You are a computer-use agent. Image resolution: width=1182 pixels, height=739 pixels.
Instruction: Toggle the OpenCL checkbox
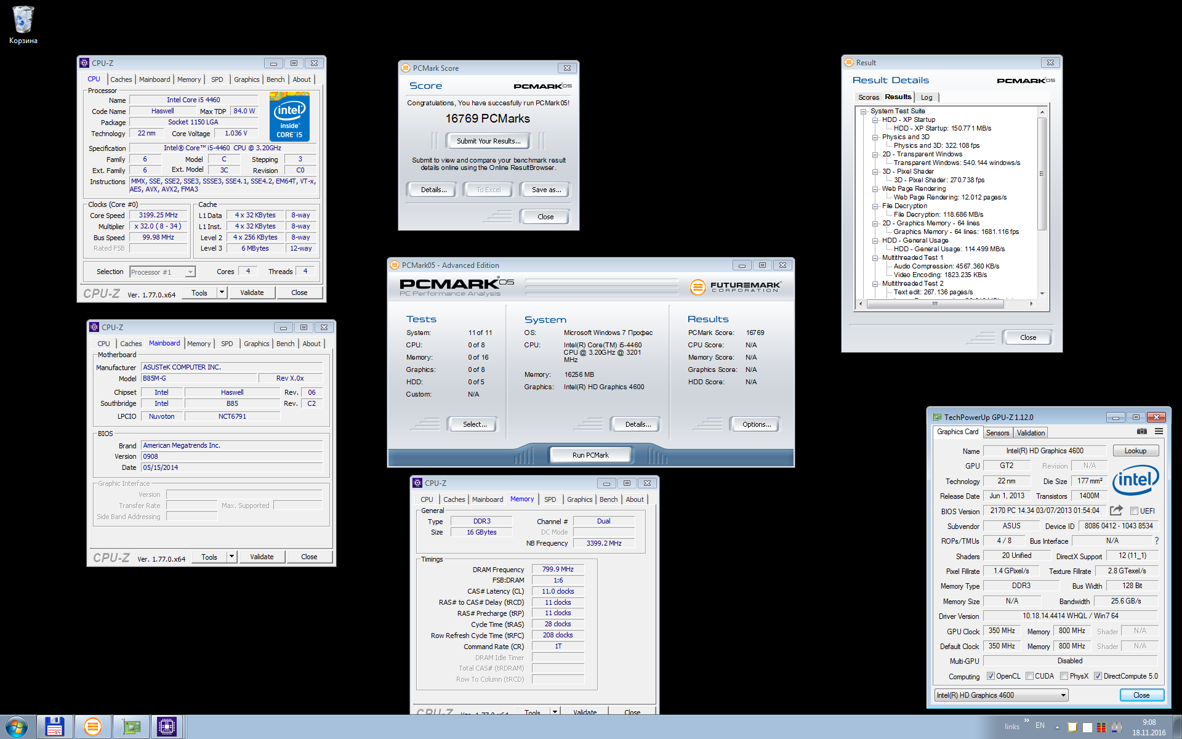[x=991, y=676]
